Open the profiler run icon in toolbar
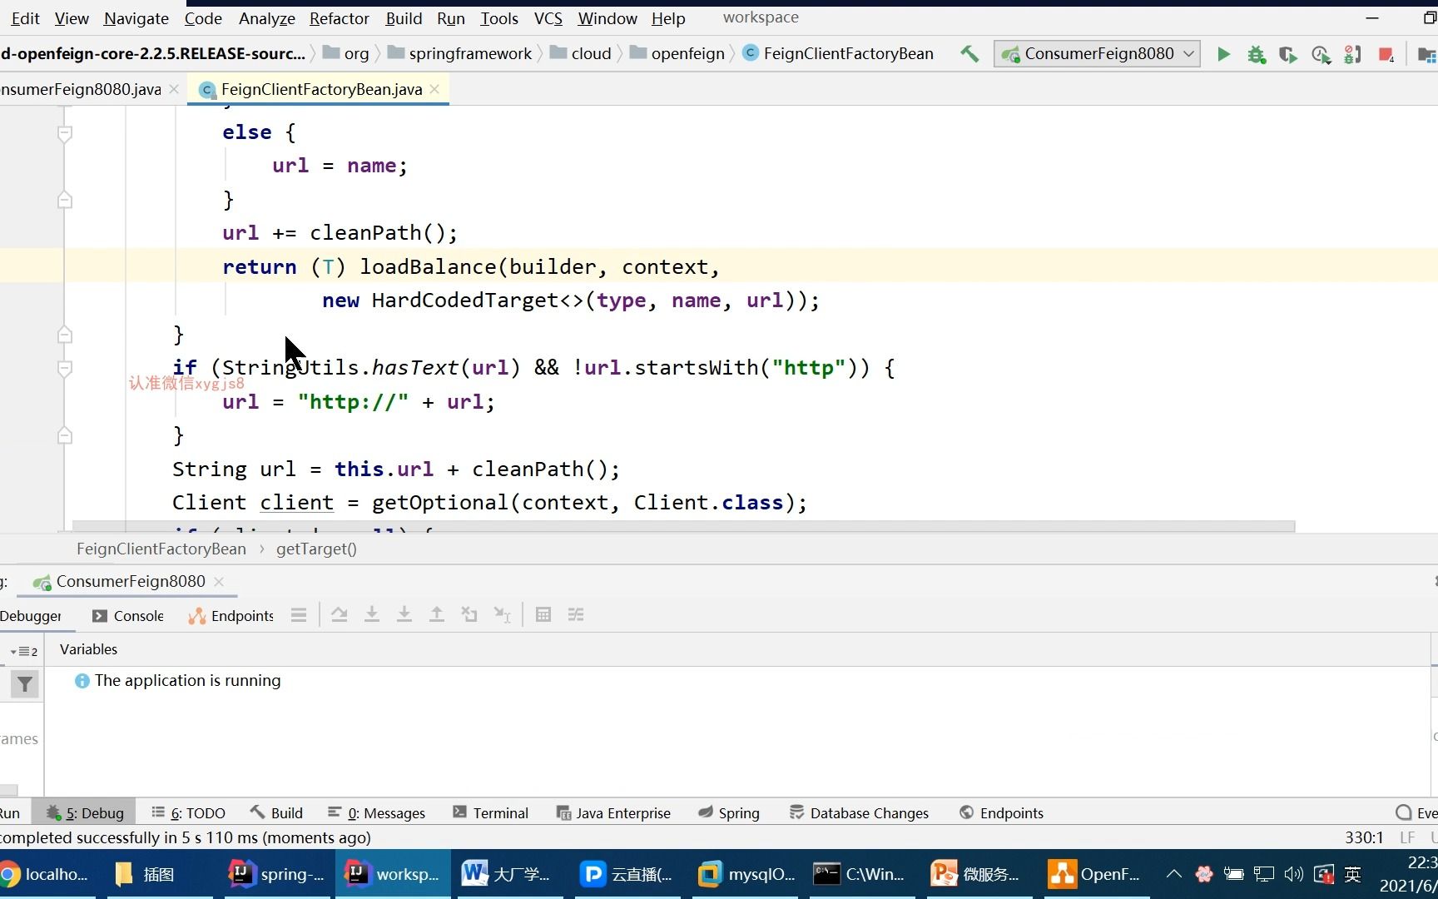Image resolution: width=1438 pixels, height=899 pixels. coord(1321,55)
